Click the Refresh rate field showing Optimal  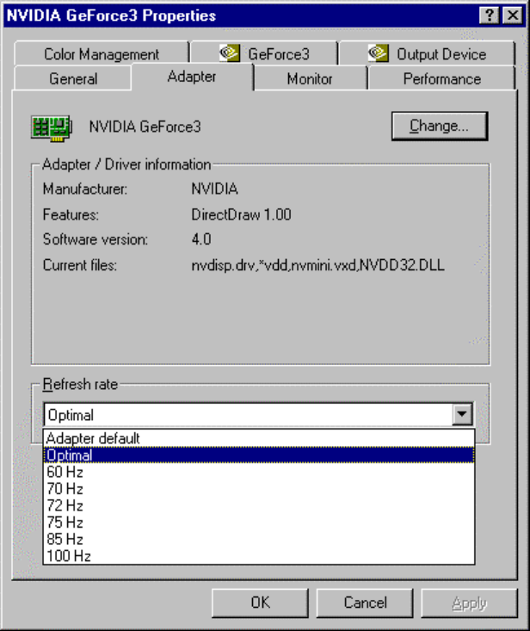tap(258, 414)
